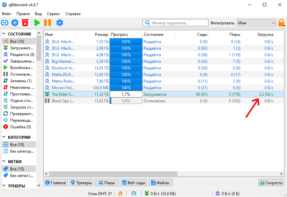Sort by the Пиры column header
The width and height of the screenshot is (287, 197).
(x=225, y=35)
